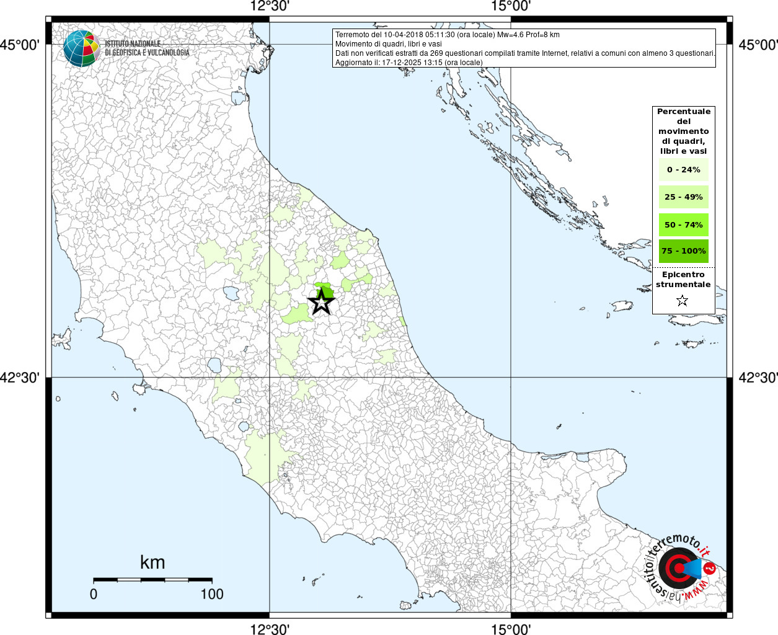Click the top 12°30' longitude label
The image size is (778, 635).
pyautogui.click(x=270, y=7)
